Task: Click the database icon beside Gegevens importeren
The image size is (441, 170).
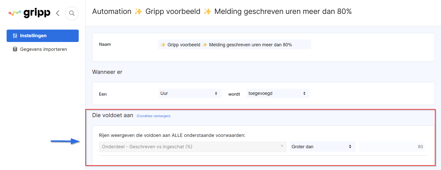Action: [15, 49]
